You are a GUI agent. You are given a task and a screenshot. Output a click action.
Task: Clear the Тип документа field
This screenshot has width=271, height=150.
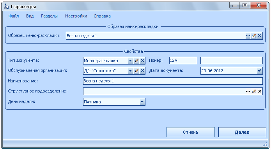[142, 61]
